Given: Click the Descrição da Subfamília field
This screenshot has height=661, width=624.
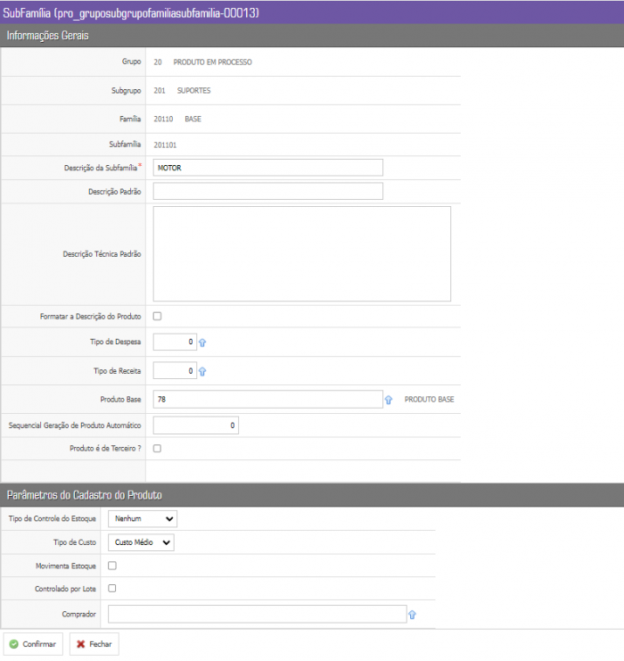Looking at the screenshot, I should 267,168.
